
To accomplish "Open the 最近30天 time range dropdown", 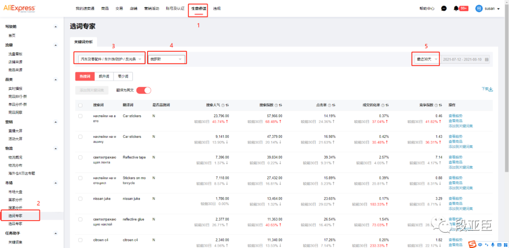I will click(x=427, y=59).
